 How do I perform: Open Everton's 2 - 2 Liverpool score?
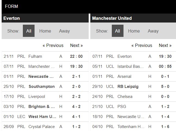coord(76,97)
